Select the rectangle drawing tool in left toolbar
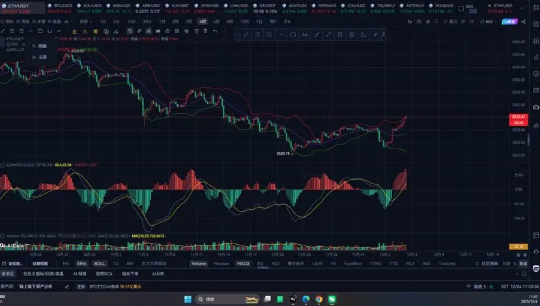 click(x=40, y=31)
